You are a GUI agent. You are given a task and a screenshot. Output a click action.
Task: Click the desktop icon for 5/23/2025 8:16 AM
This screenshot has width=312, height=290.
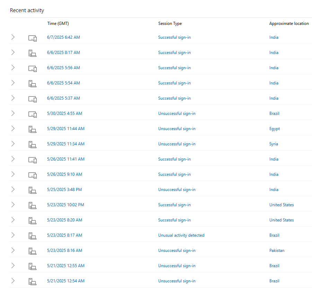pyautogui.click(x=33, y=251)
